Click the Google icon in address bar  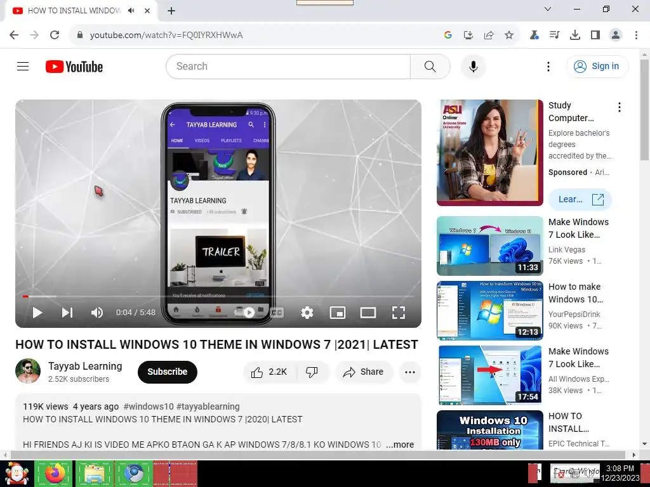pos(448,36)
